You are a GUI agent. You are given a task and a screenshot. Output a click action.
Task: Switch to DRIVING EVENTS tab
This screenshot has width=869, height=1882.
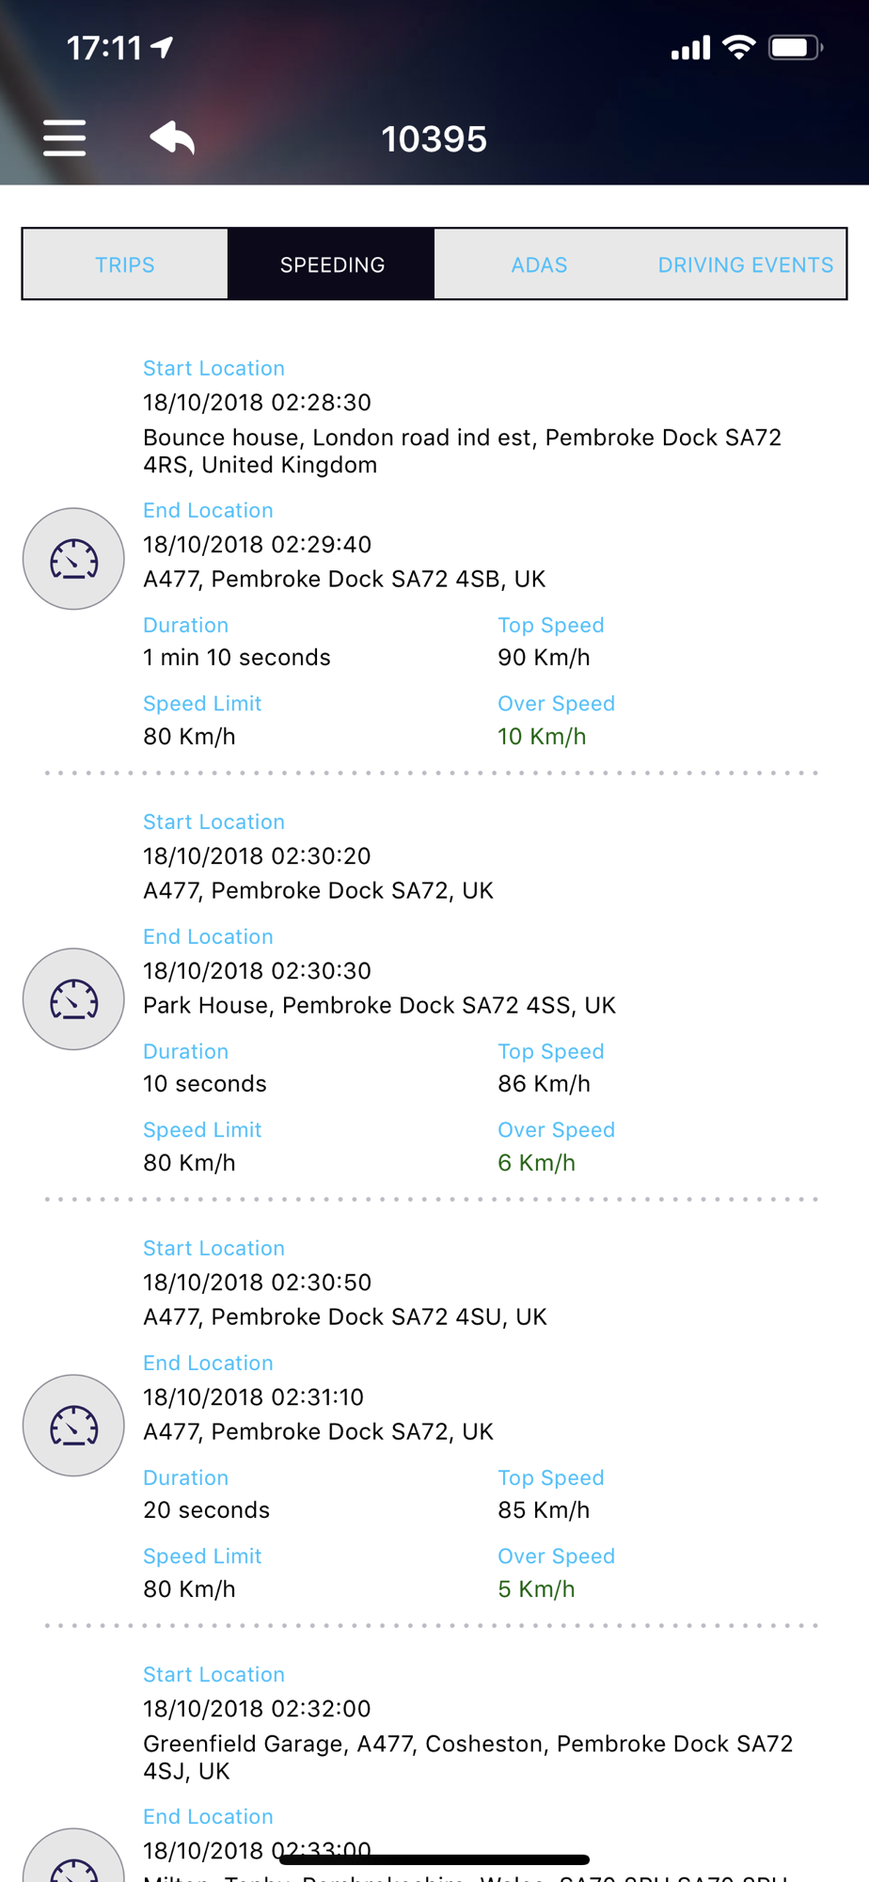(x=745, y=264)
